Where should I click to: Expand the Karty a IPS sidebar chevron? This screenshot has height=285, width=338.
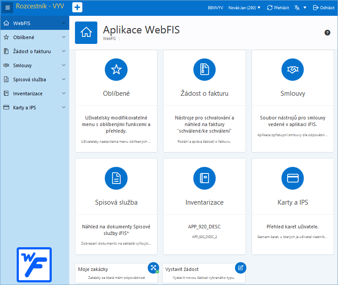(64, 107)
